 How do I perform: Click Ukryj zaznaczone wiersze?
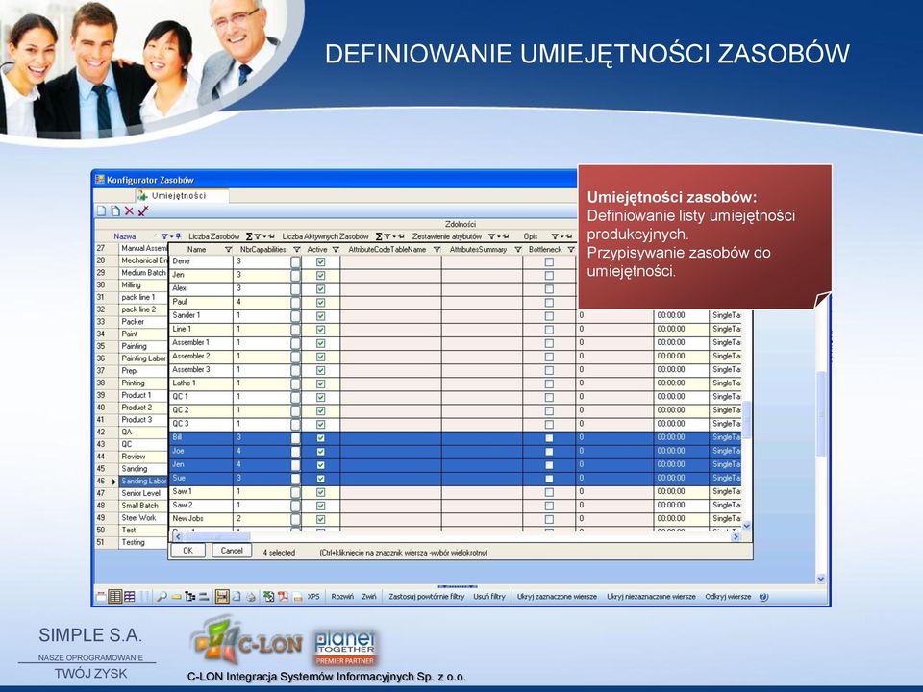click(557, 597)
